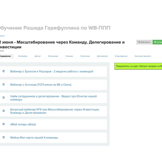Click lesson icon beside Майнд Мэп карта
162x162 pixels.
coord(4,137)
